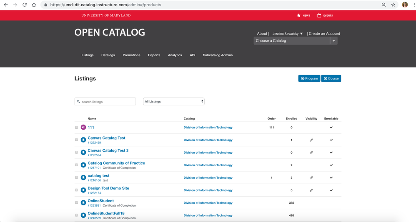Click the Events calendar icon
The width and height of the screenshot is (416, 222).
319,15
